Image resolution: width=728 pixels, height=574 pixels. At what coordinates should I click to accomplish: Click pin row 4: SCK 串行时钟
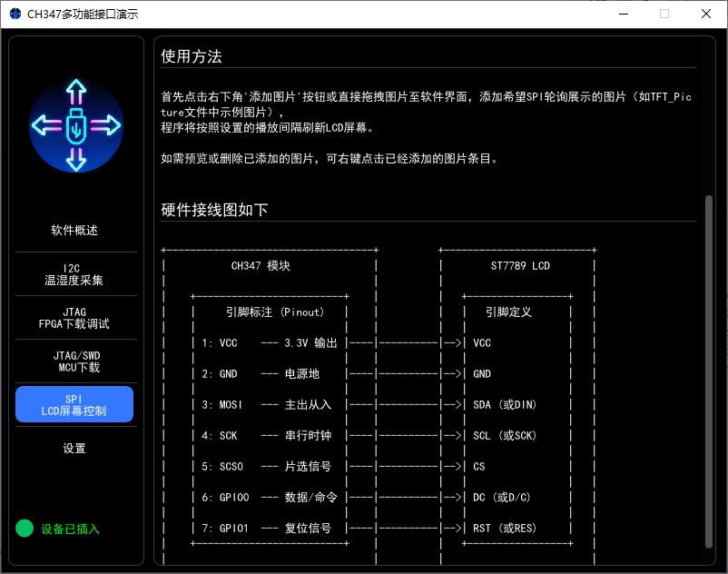pos(267,436)
